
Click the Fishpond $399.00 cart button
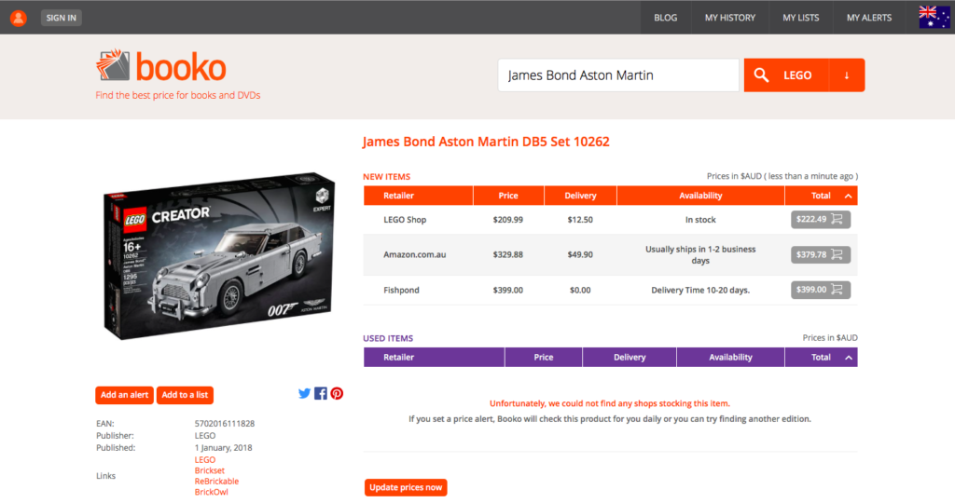pyautogui.click(x=821, y=290)
